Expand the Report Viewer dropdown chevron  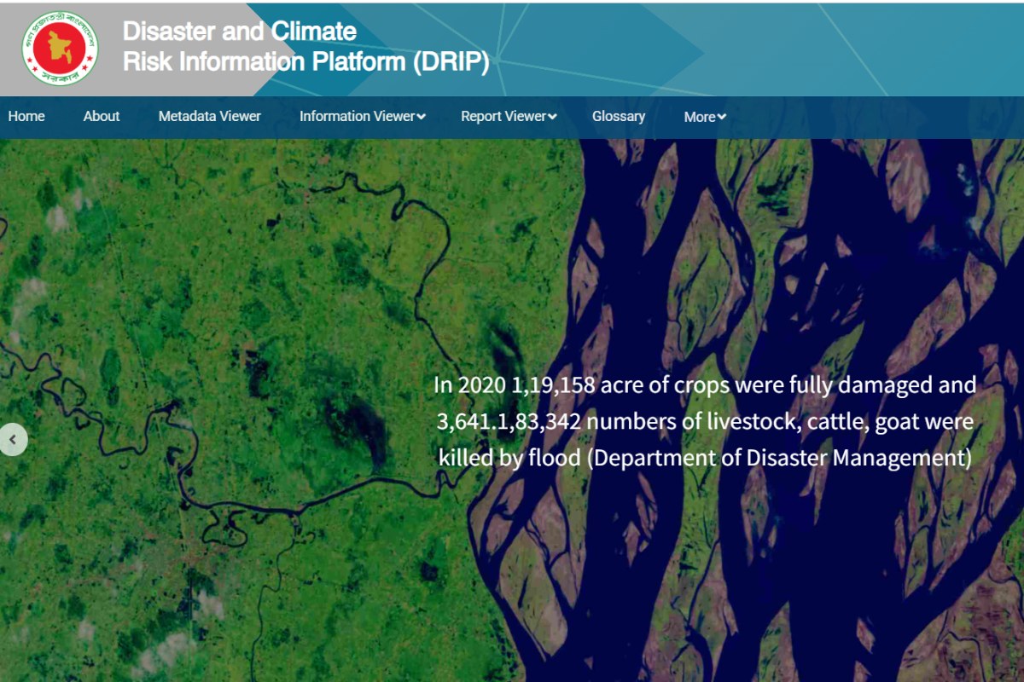pos(552,117)
